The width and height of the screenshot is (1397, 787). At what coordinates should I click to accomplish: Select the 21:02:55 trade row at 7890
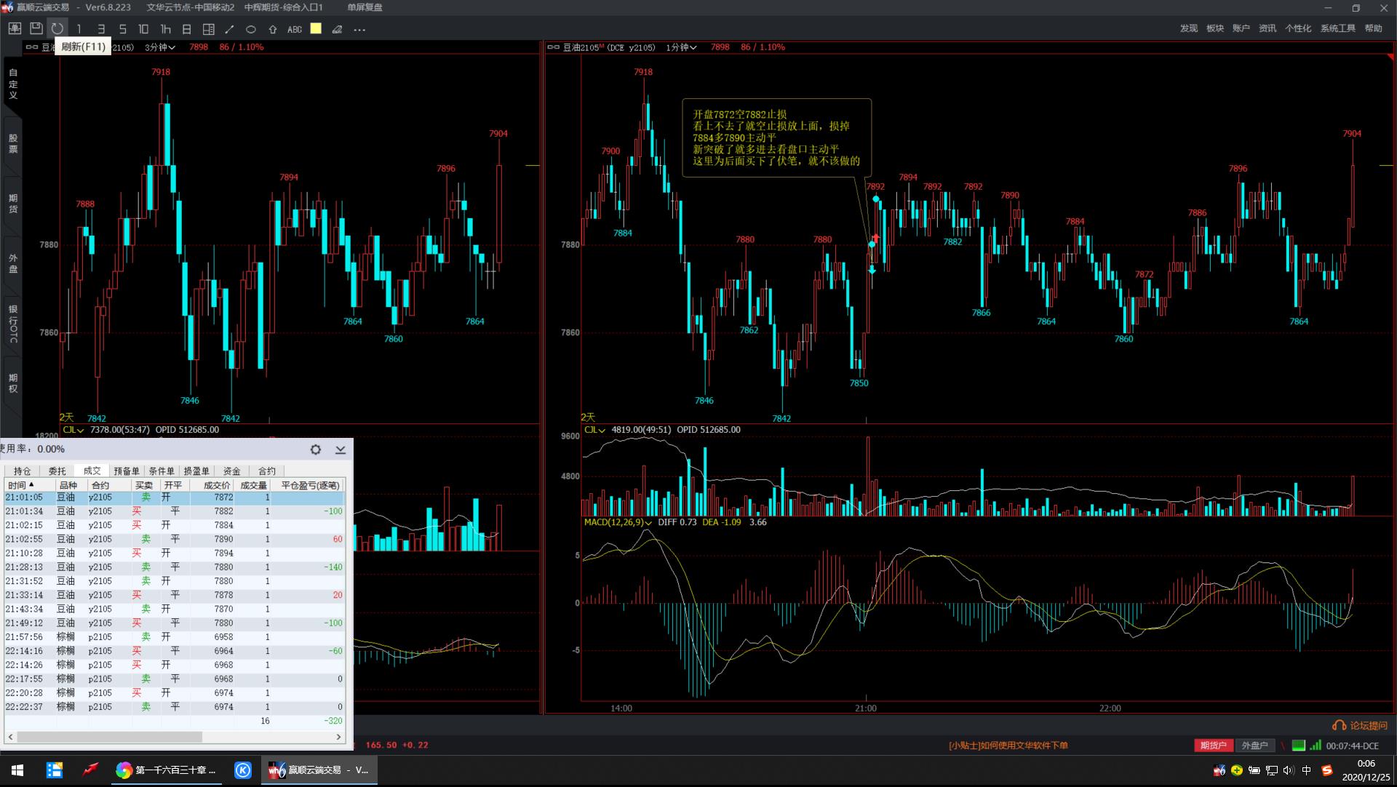pyautogui.click(x=174, y=540)
